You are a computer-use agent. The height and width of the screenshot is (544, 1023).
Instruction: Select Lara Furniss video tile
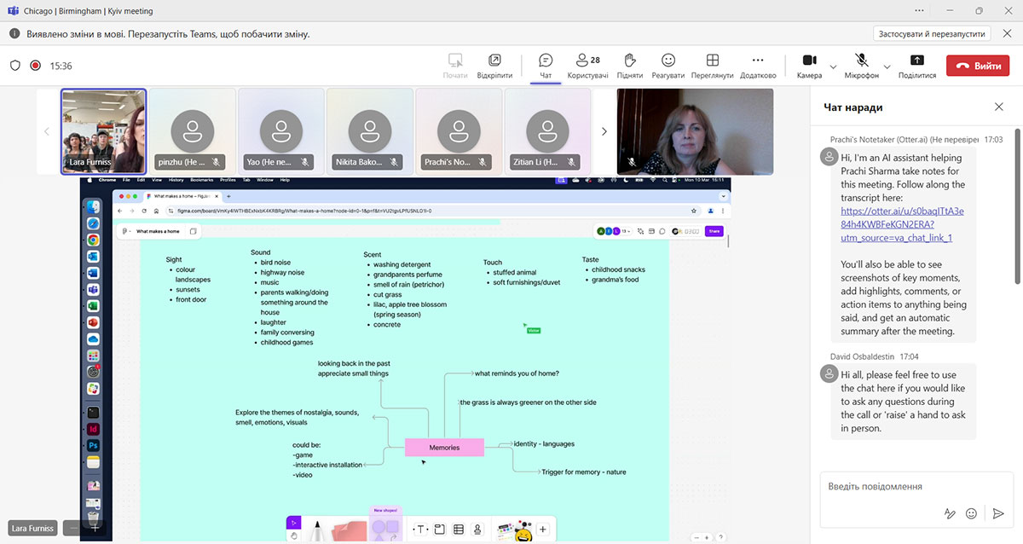pos(103,131)
